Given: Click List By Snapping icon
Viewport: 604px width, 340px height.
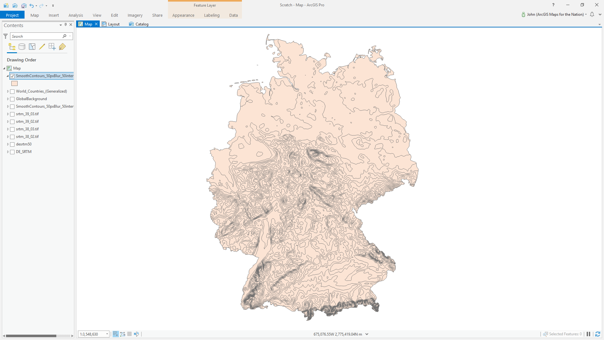Looking at the screenshot, I should (52, 47).
